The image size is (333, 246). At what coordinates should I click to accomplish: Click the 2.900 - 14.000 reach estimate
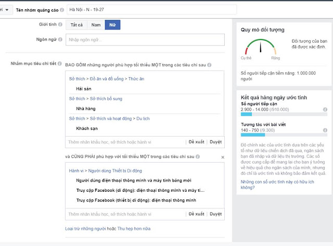click(x=254, y=109)
